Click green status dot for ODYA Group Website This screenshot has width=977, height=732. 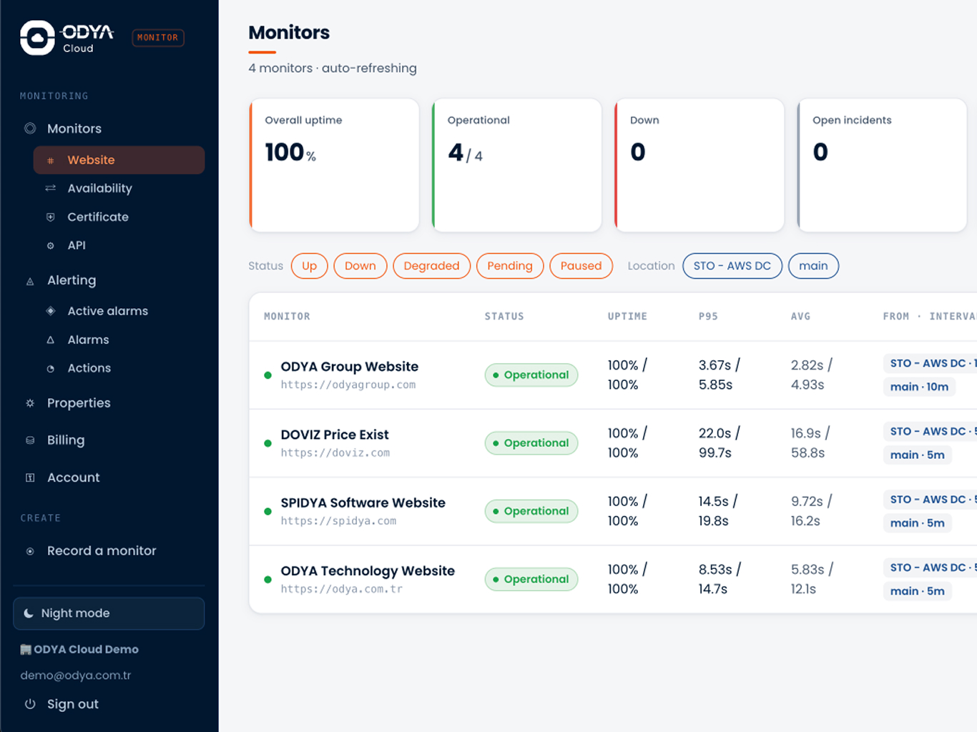[267, 375]
